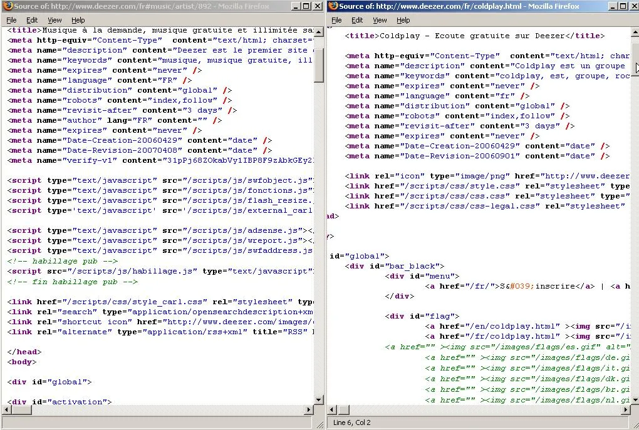Click the "<!-- habillage pub -->" comment line

point(63,261)
